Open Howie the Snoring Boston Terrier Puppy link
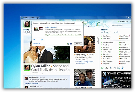135x92 pixels. tap(84, 62)
